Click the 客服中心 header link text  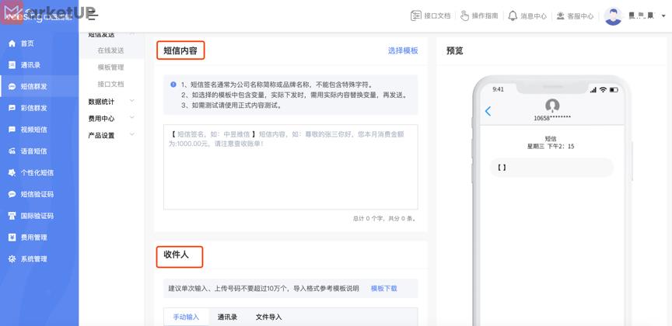(580, 16)
